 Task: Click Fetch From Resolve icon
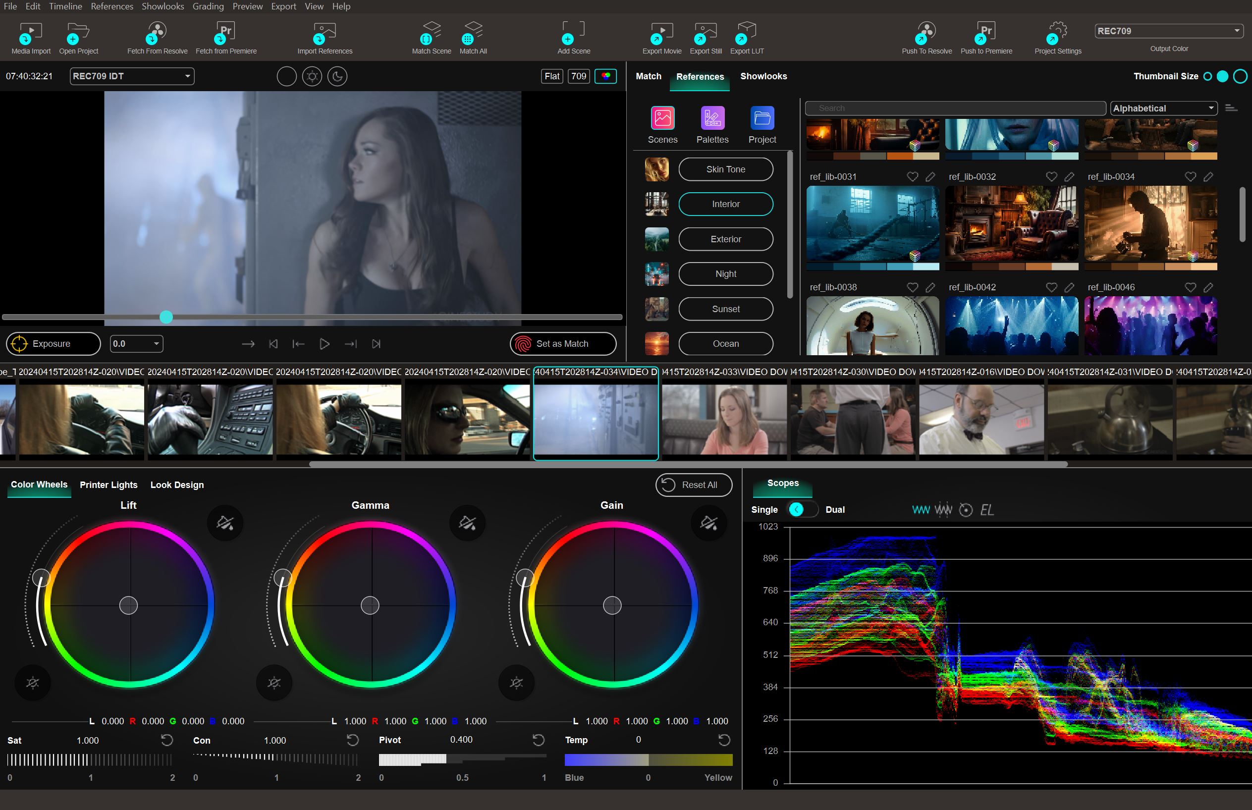[157, 33]
